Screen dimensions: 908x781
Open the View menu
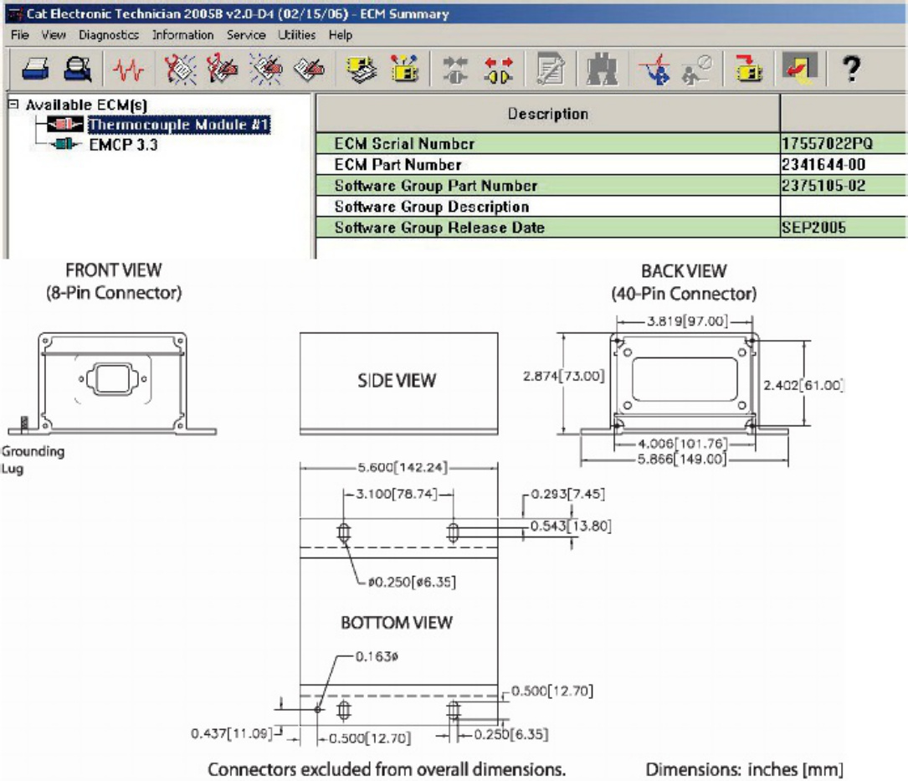(54, 35)
